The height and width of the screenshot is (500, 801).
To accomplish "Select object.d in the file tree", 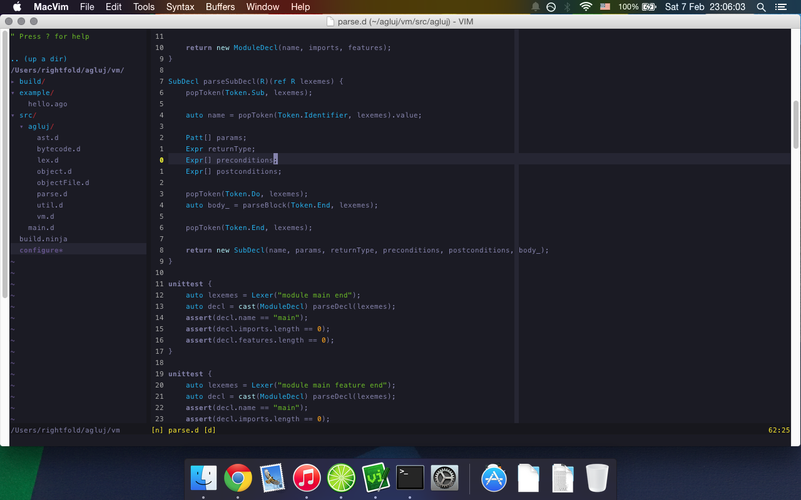I will click(x=54, y=171).
